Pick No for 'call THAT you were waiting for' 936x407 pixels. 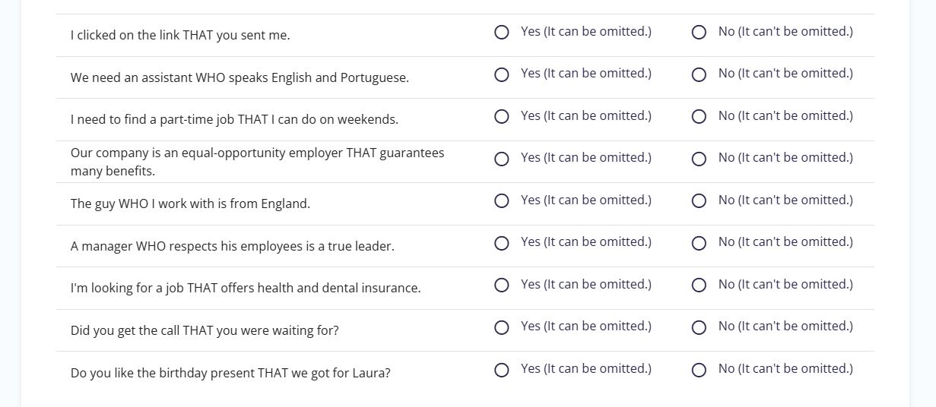point(700,328)
